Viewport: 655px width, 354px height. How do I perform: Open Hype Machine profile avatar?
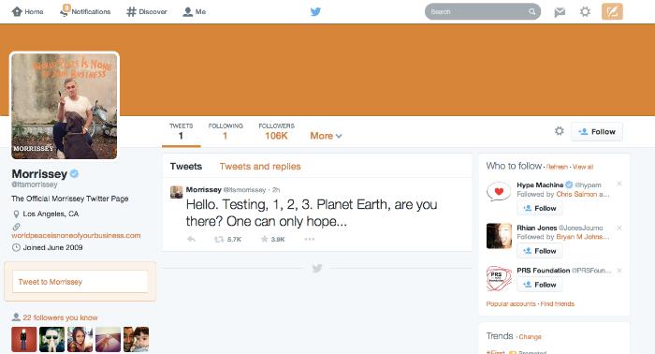[x=499, y=192]
